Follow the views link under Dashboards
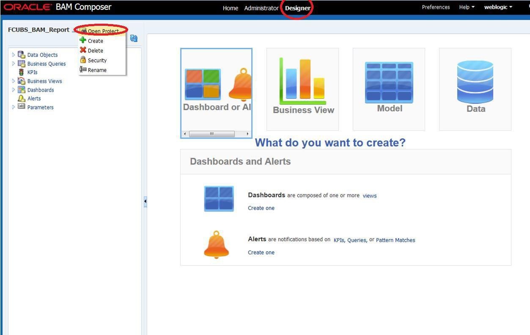This screenshot has height=335, width=530. [x=369, y=195]
